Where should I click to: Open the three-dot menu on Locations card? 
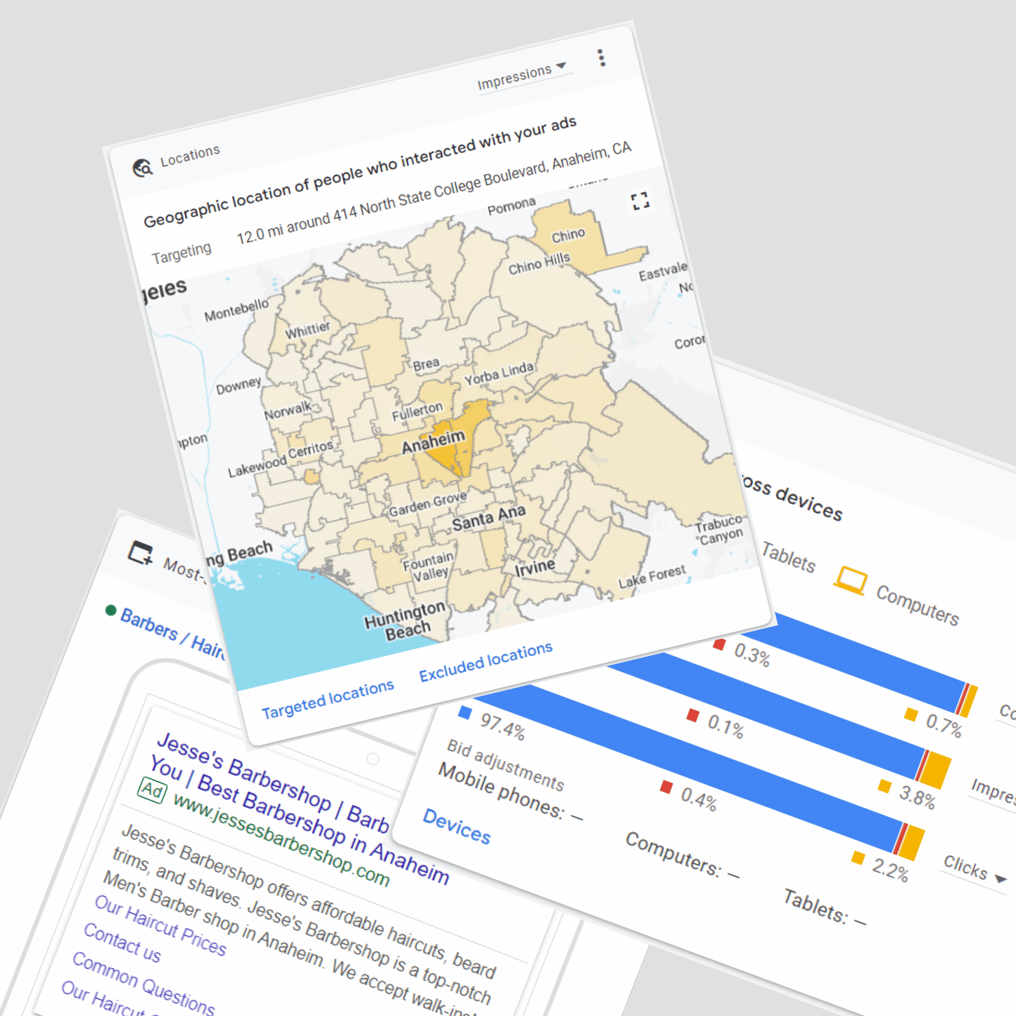(x=602, y=58)
